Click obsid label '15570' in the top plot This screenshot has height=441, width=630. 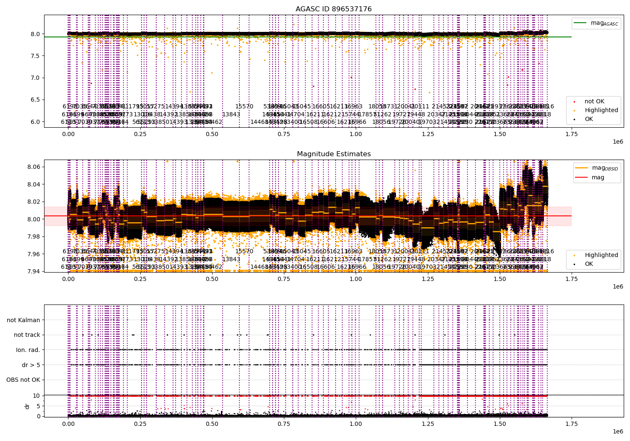coord(244,107)
